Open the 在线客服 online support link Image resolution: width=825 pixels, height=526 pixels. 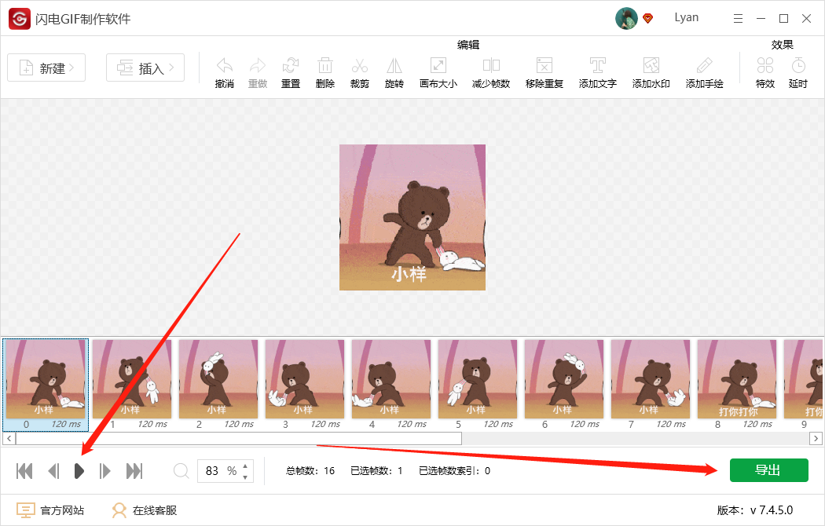(144, 510)
